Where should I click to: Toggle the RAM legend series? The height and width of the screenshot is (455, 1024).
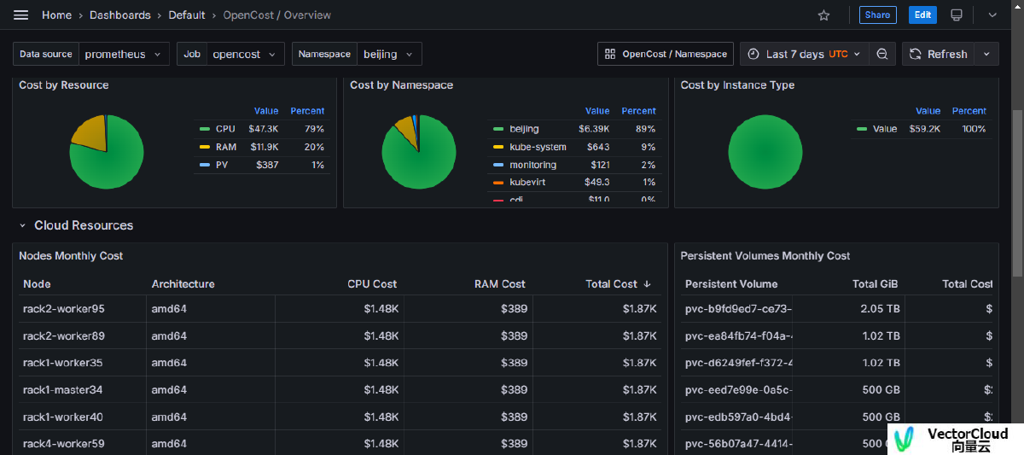[225, 147]
